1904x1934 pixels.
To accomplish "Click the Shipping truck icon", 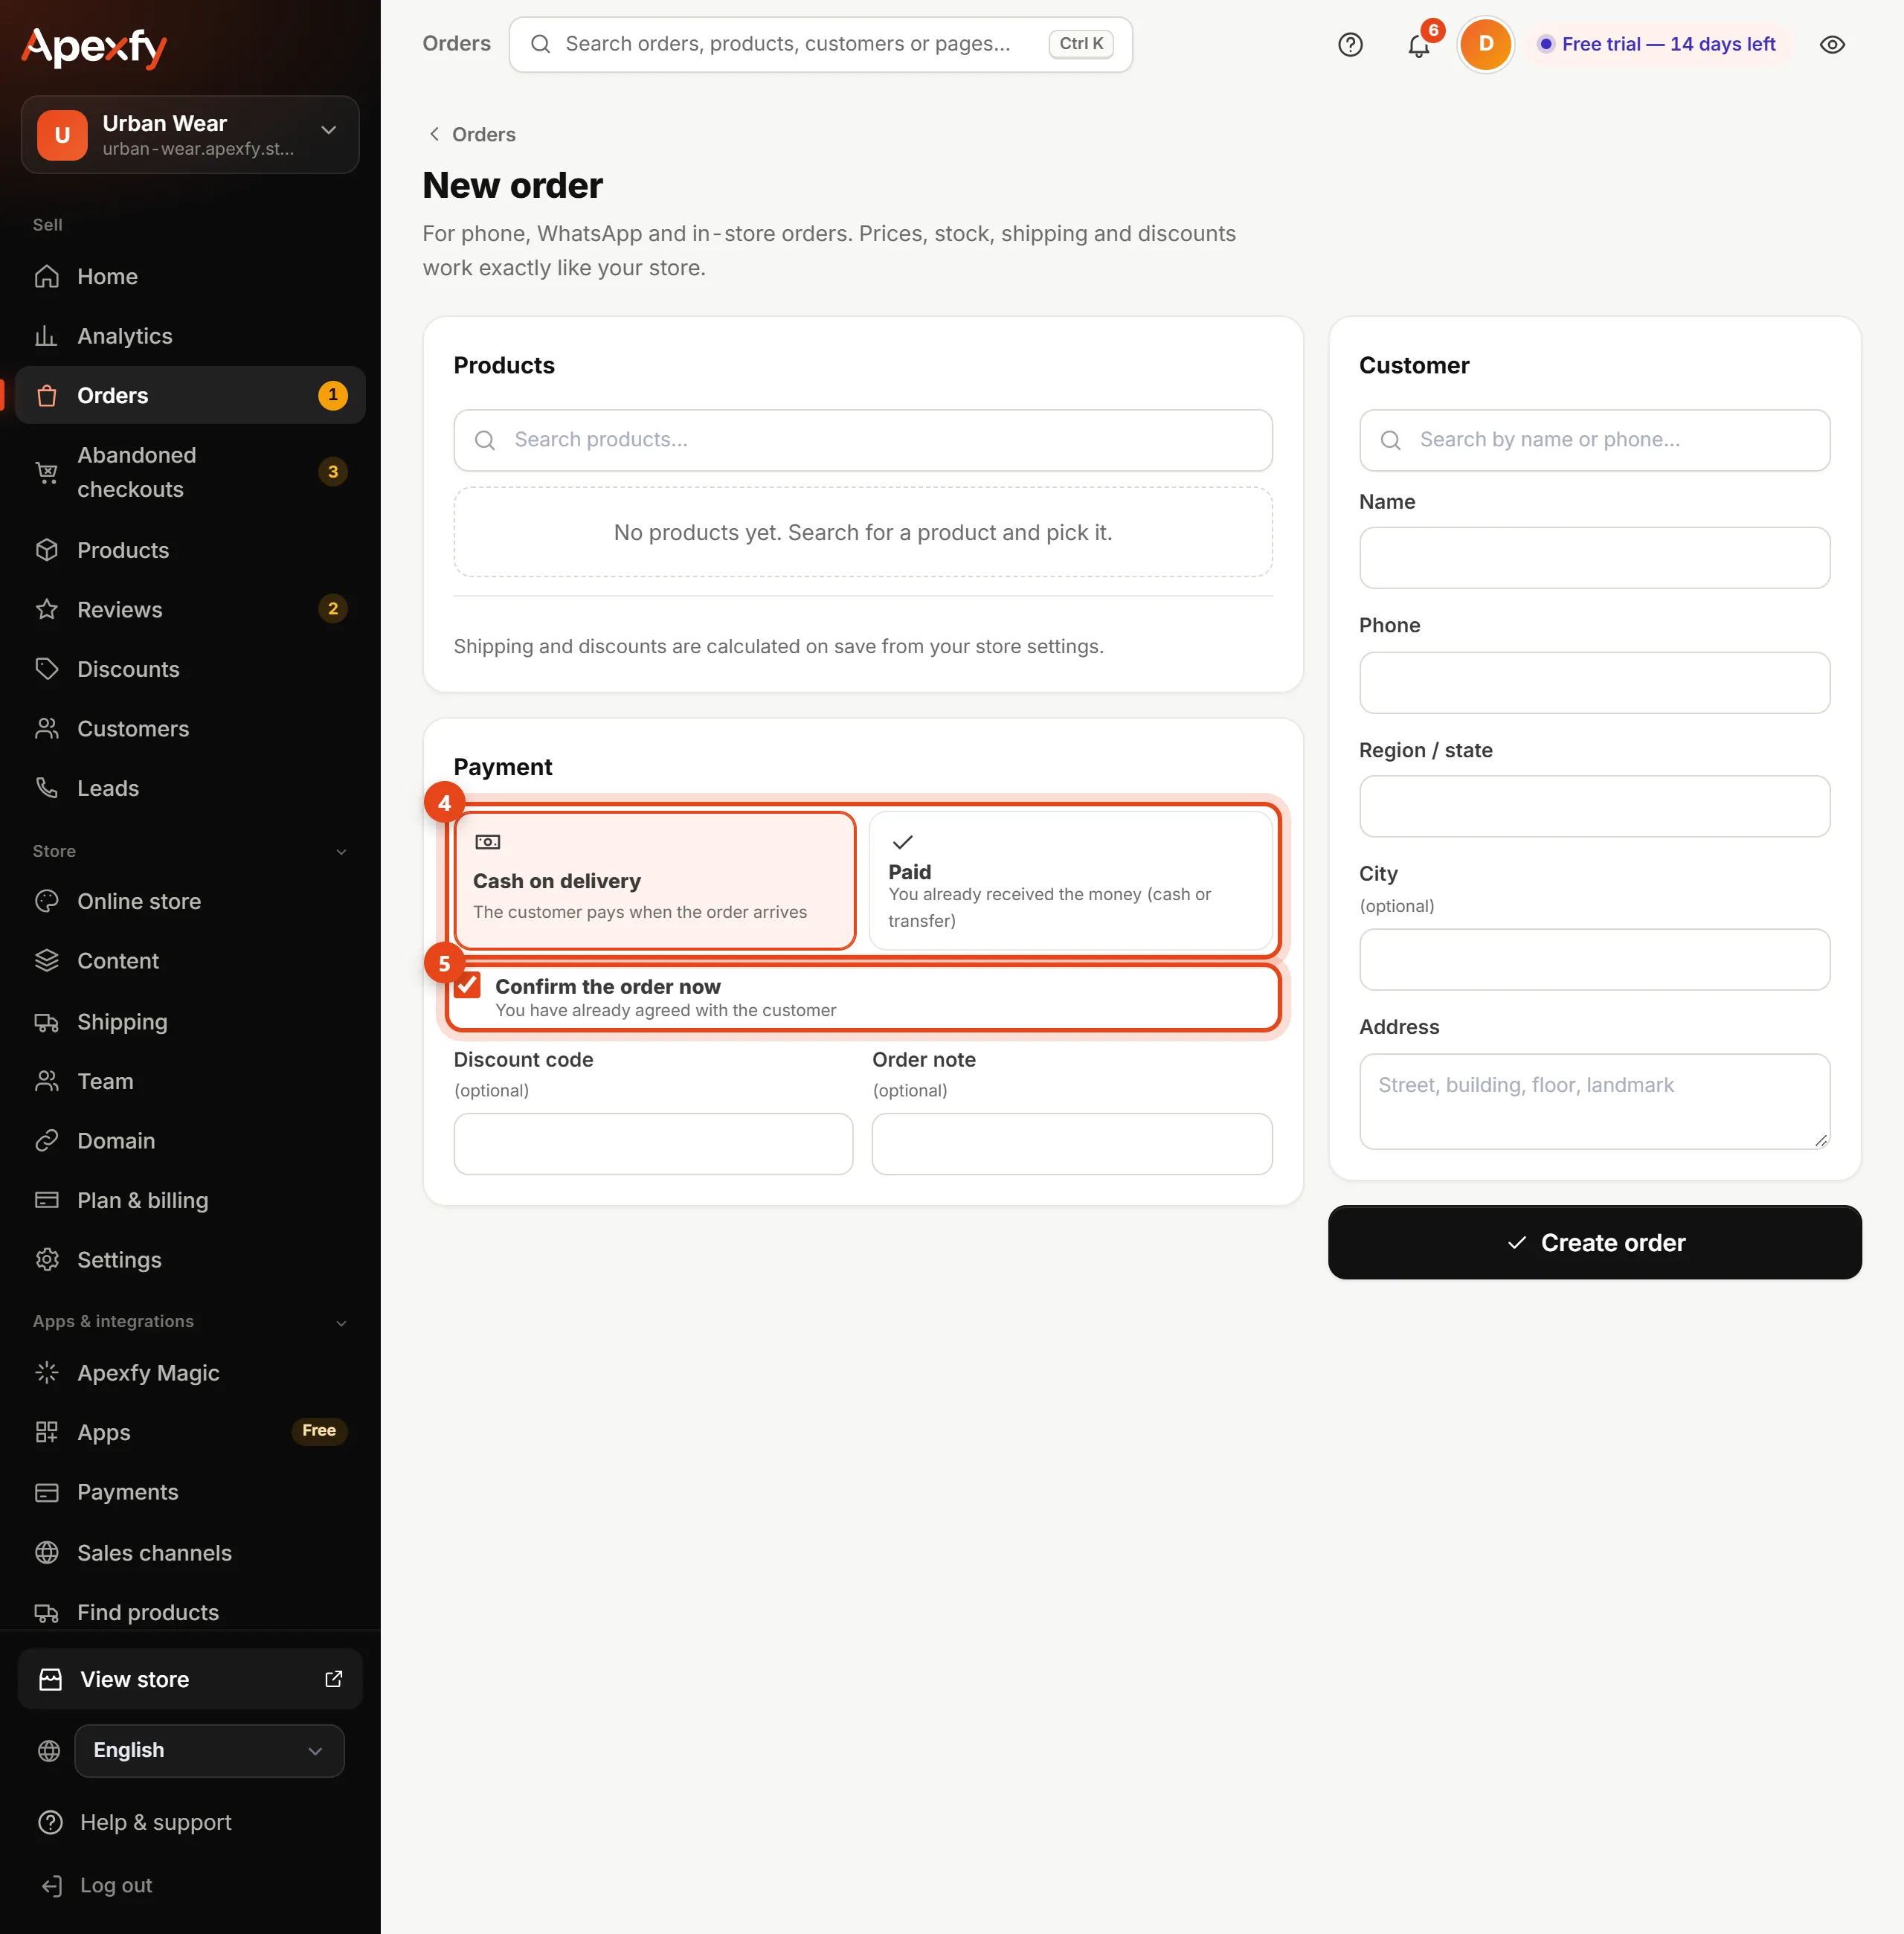I will 47,1022.
